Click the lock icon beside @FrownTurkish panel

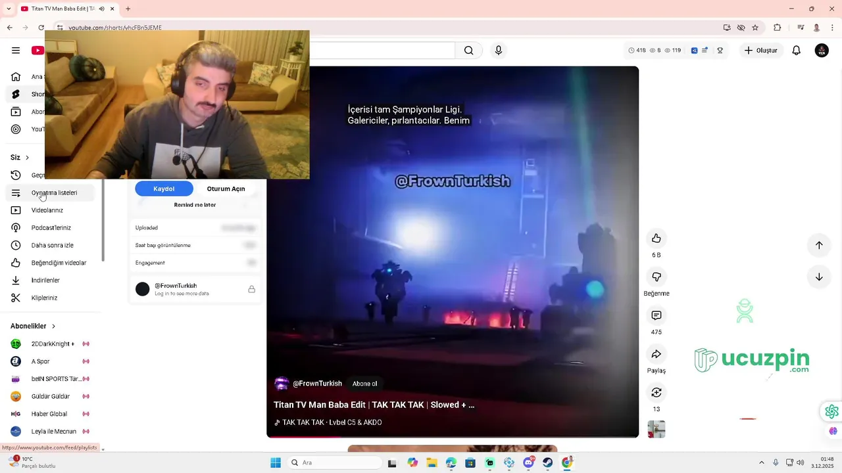tap(251, 289)
